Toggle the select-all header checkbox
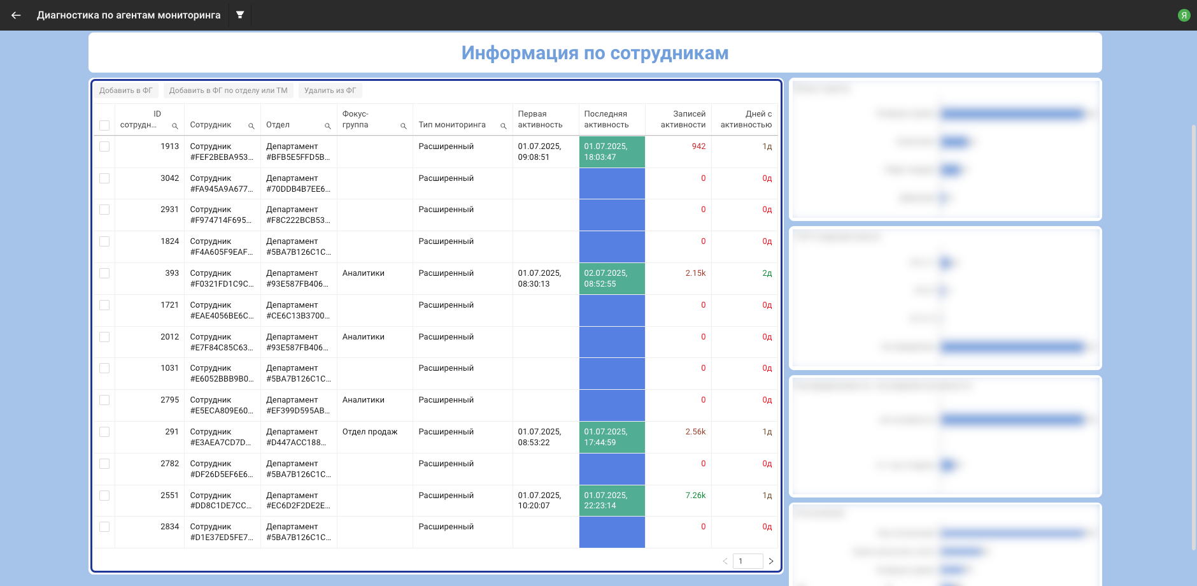This screenshot has width=1197, height=586. [x=104, y=125]
